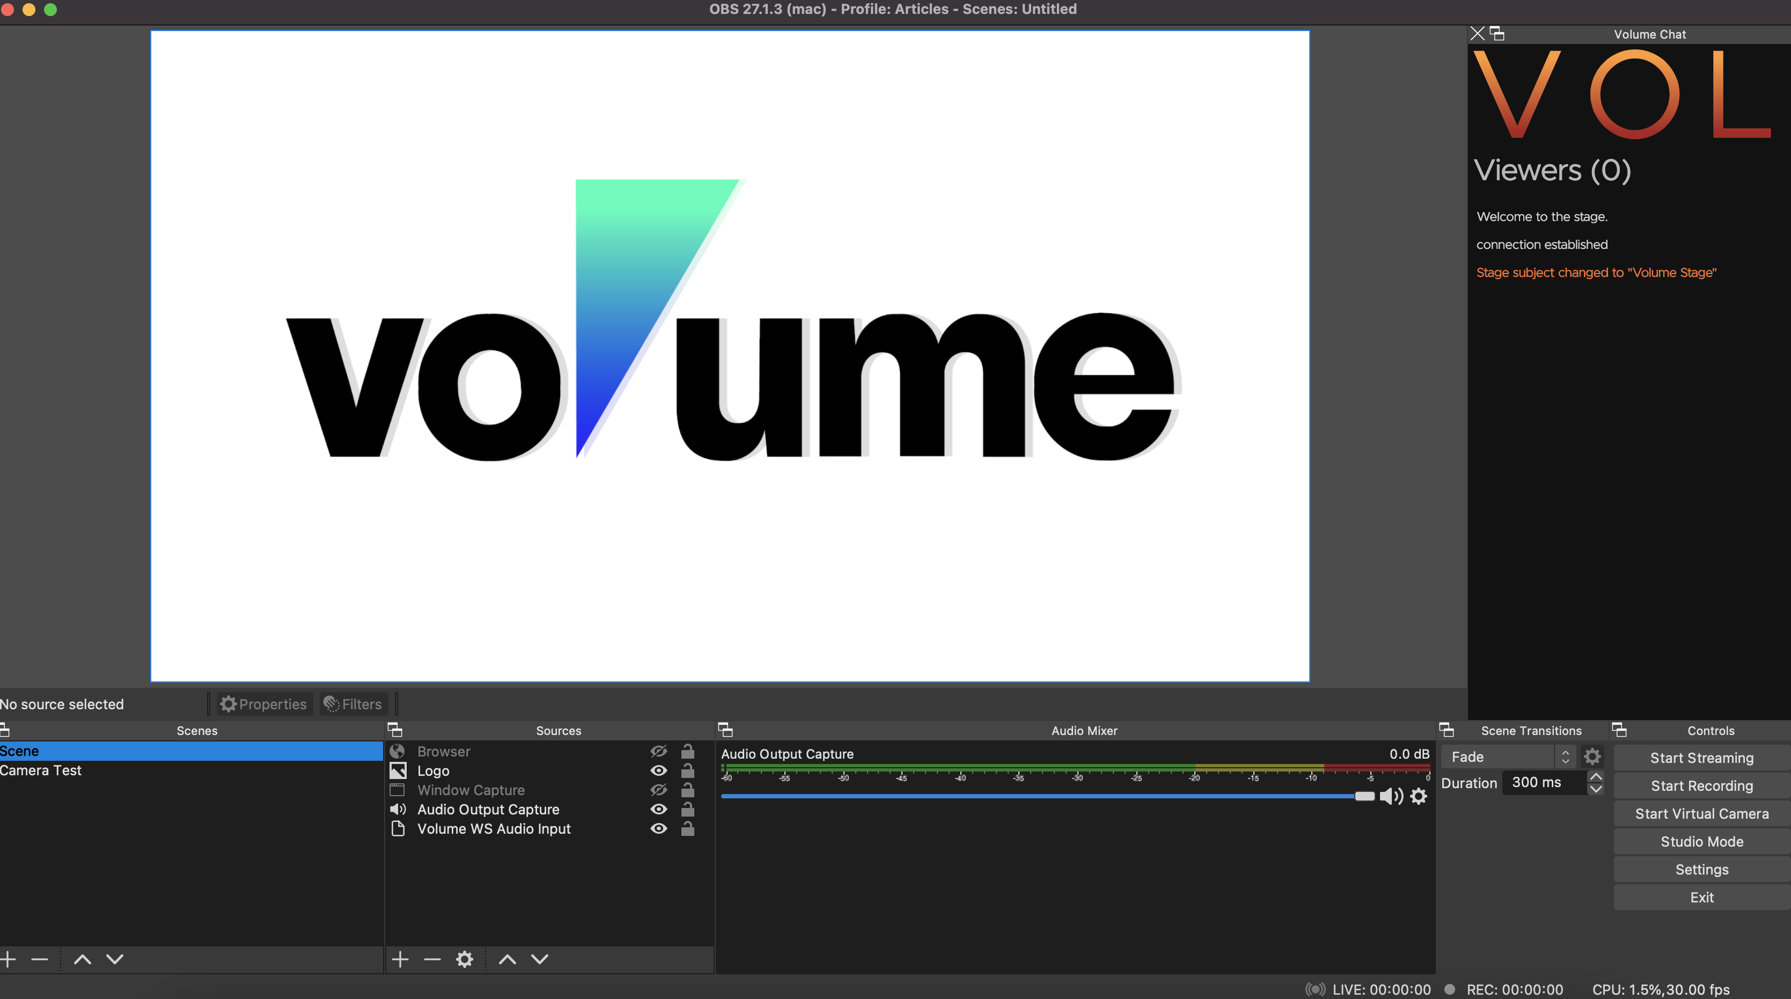
Task: Enable Studio Mode
Action: click(1701, 841)
